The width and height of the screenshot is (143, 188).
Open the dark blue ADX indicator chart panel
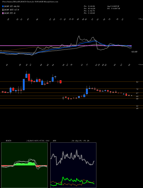coord(73,165)
